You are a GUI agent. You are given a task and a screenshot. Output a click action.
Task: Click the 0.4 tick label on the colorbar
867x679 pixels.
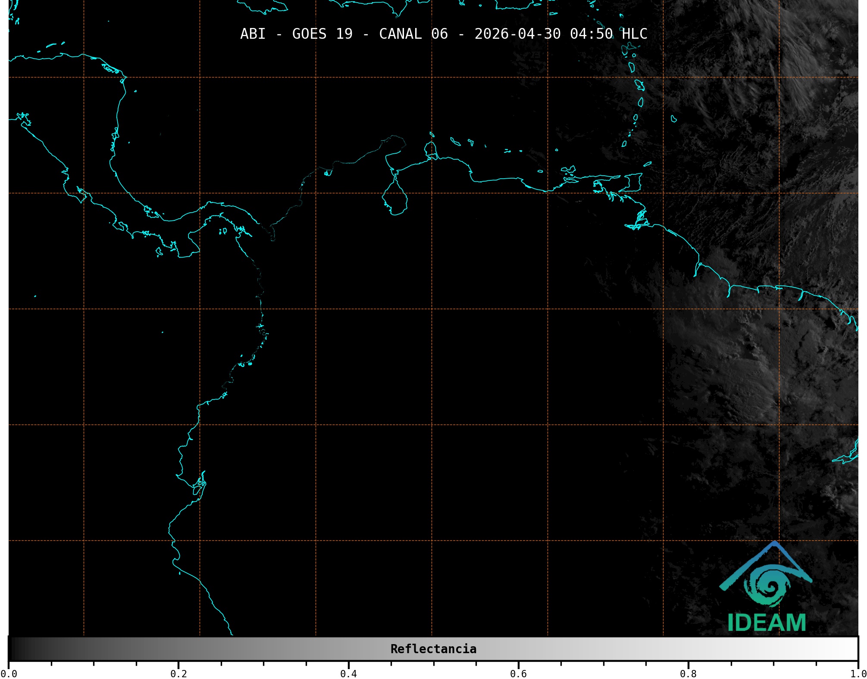coord(348,674)
